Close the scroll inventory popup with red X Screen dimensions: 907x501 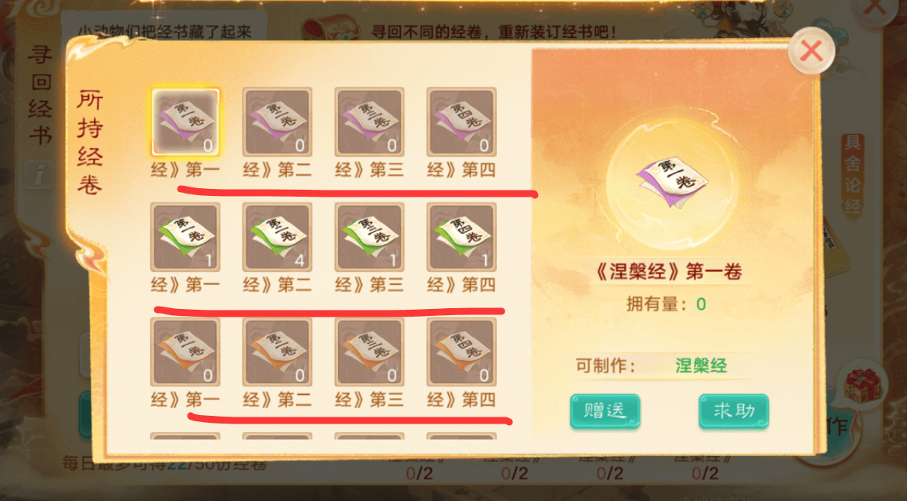click(812, 51)
